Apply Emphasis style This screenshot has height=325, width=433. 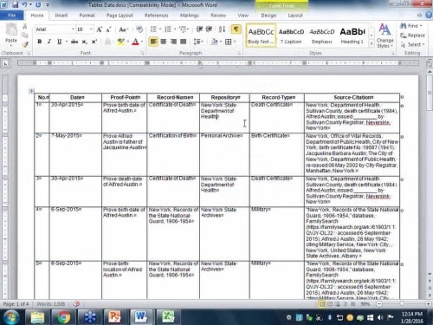(322, 36)
